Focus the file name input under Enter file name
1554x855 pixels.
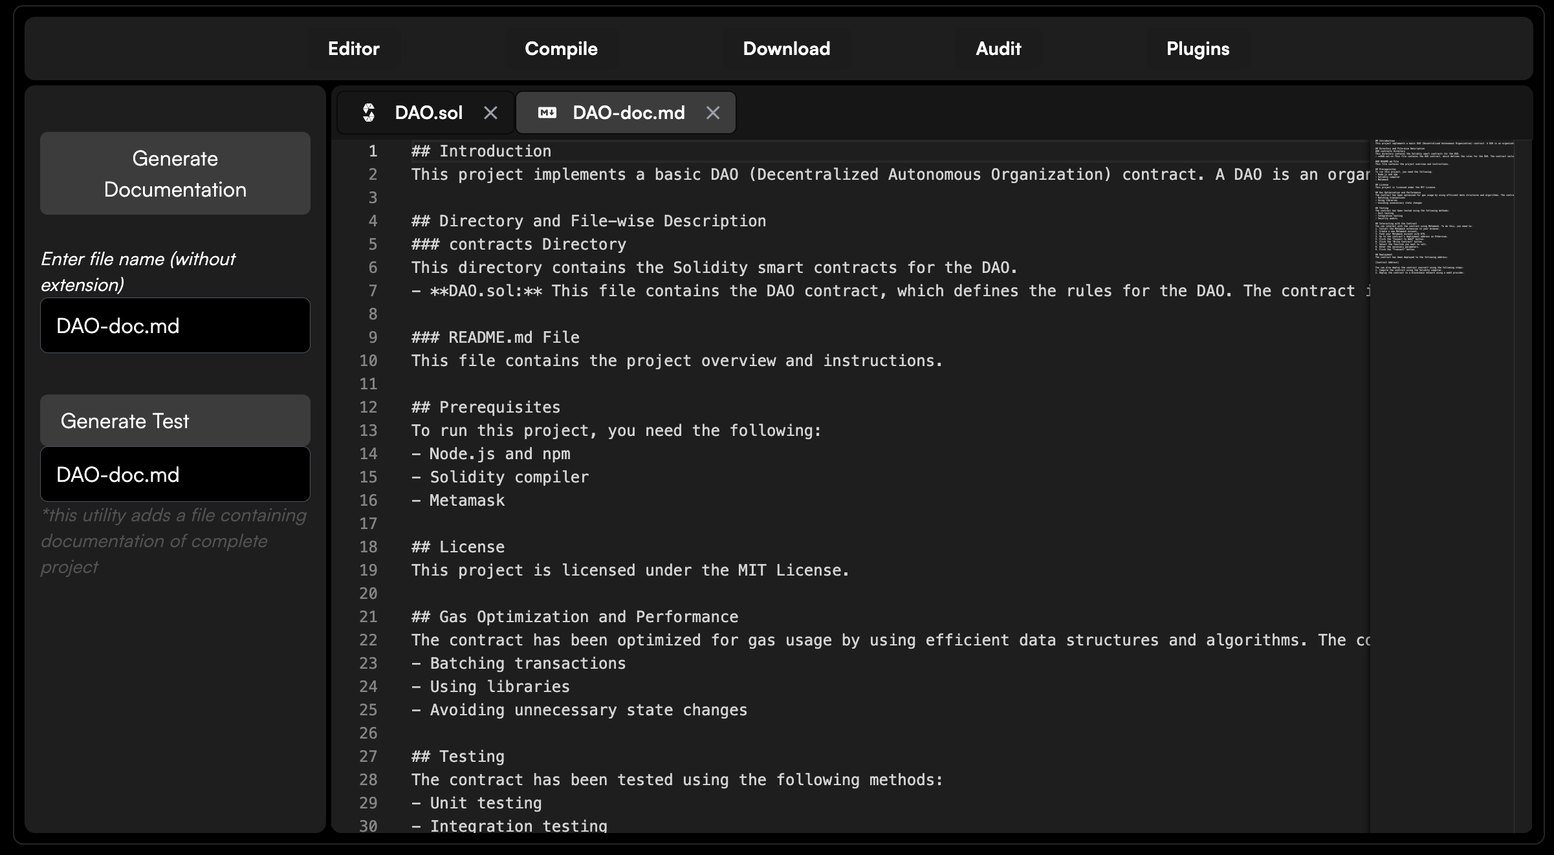click(175, 325)
